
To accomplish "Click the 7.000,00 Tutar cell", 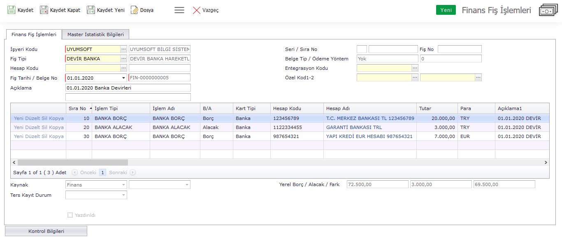I will tap(437, 136).
